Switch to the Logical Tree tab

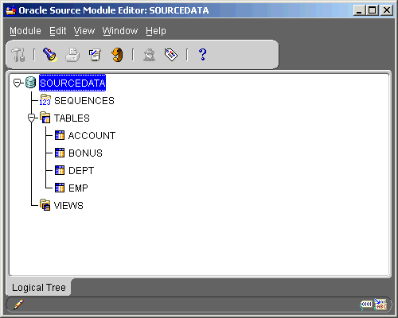(x=39, y=287)
